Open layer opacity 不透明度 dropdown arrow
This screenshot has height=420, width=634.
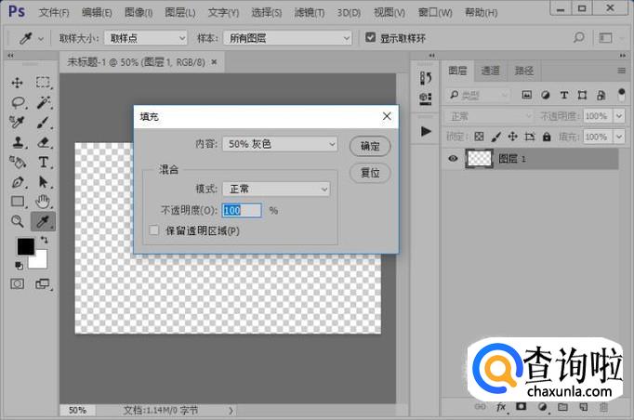[x=619, y=116]
